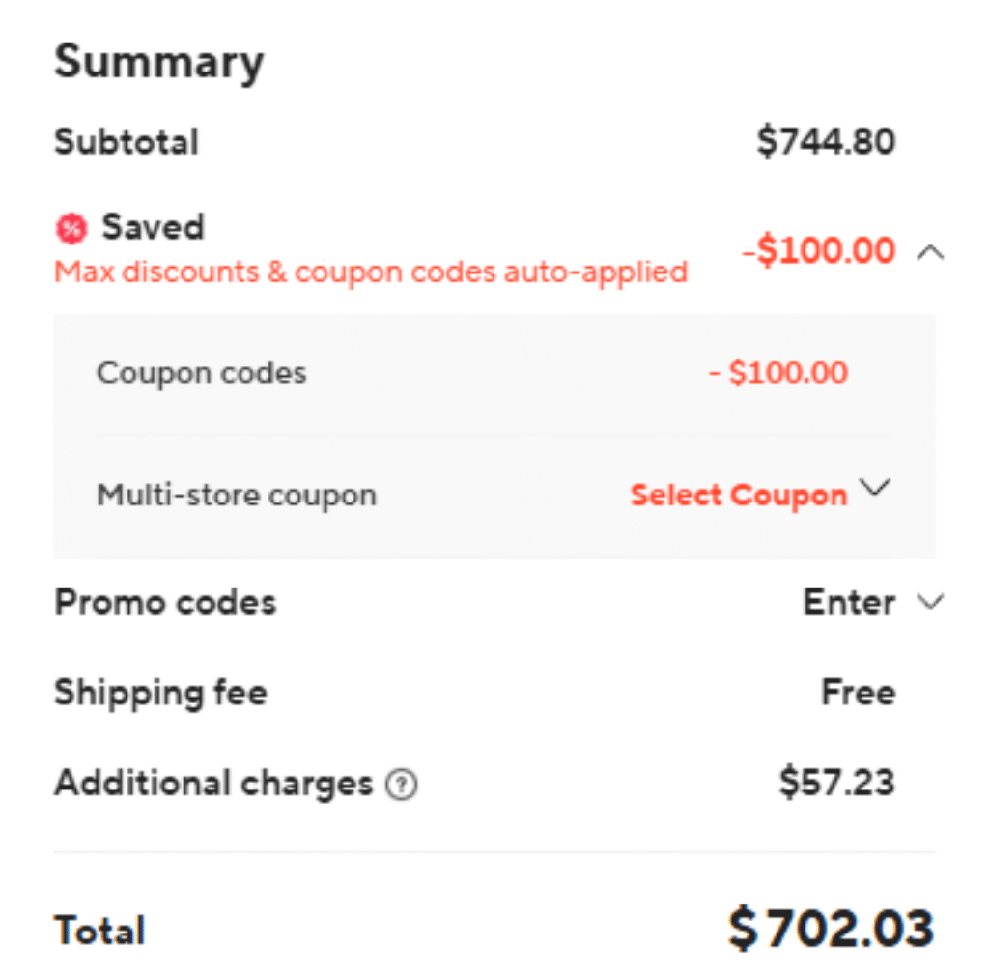Click the Summary heading

coord(159,63)
